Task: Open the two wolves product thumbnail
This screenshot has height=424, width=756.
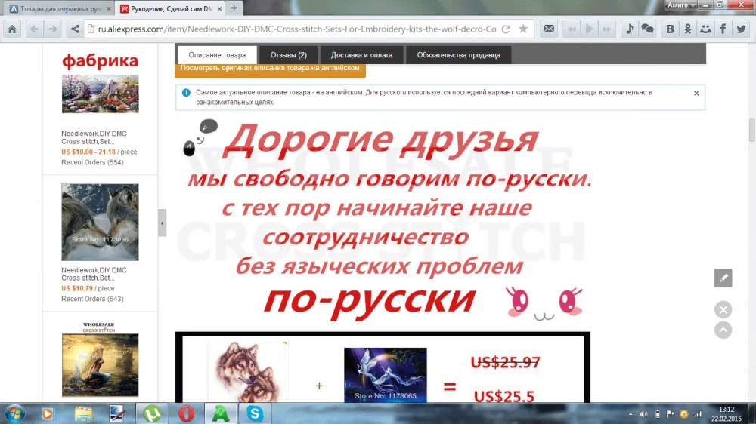Action: click(x=100, y=222)
